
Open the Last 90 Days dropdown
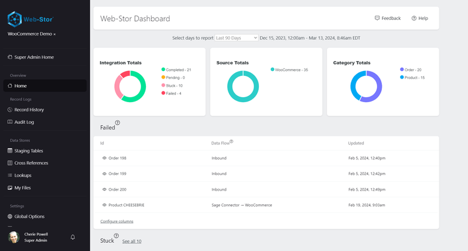pos(236,38)
